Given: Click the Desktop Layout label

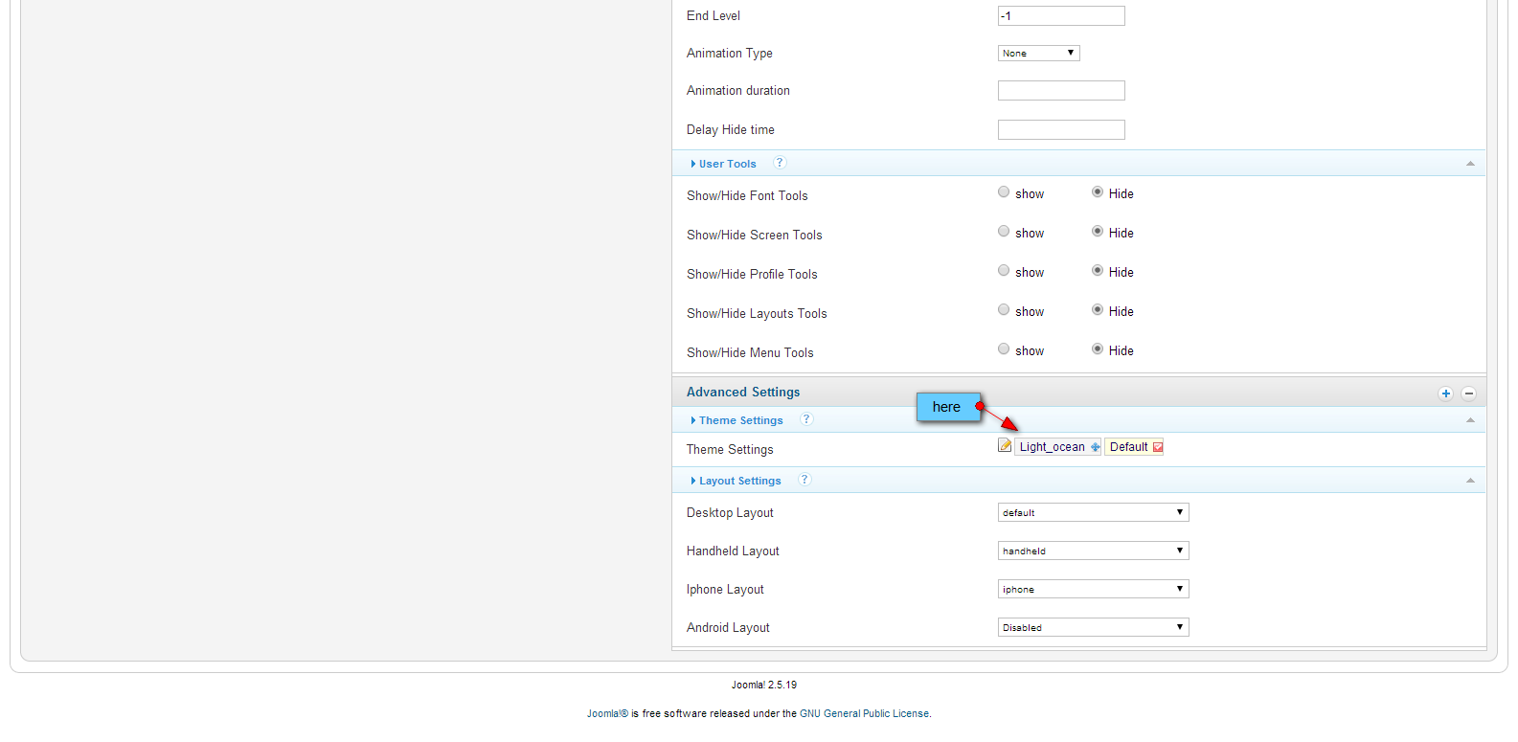Looking at the screenshot, I should 730,513.
